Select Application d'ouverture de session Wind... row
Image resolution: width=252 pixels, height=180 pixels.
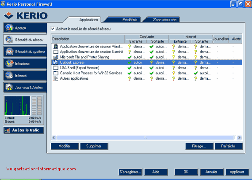147,46
